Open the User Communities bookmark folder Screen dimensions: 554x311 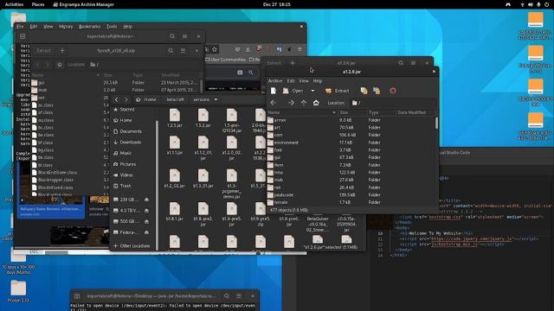tap(225, 60)
